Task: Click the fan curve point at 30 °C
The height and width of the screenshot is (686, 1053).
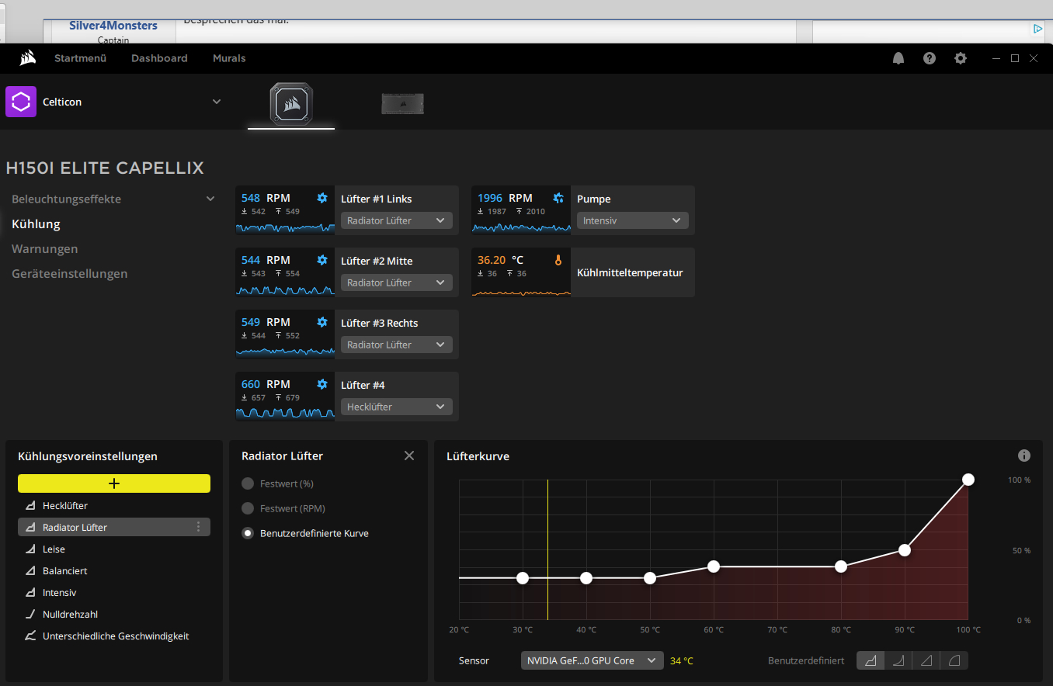Action: [523, 578]
